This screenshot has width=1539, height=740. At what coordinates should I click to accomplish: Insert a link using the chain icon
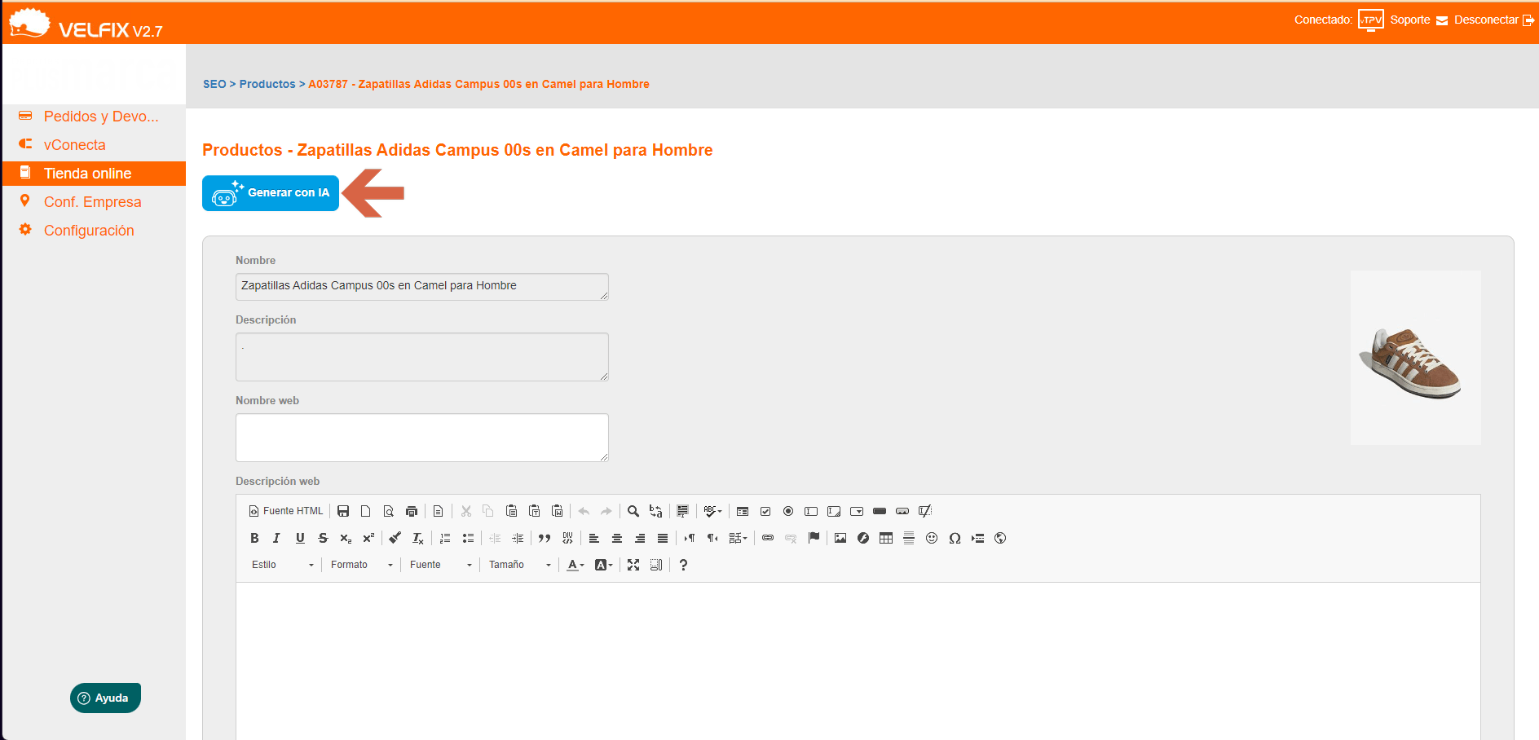[768, 538]
